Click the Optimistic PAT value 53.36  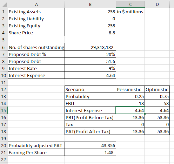(157, 131)
